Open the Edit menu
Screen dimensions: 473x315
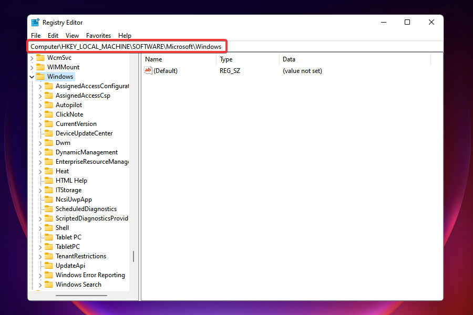[x=53, y=36]
